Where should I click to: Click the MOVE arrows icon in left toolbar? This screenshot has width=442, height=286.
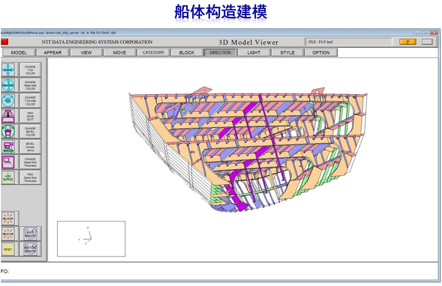(x=8, y=70)
